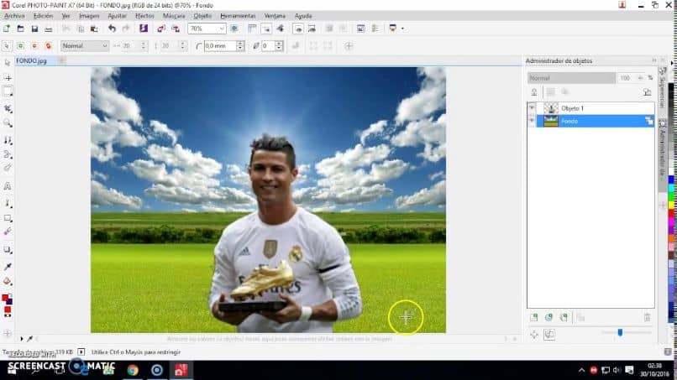Select the Zoom tool
Screen dimensions: 677x380
8,123
